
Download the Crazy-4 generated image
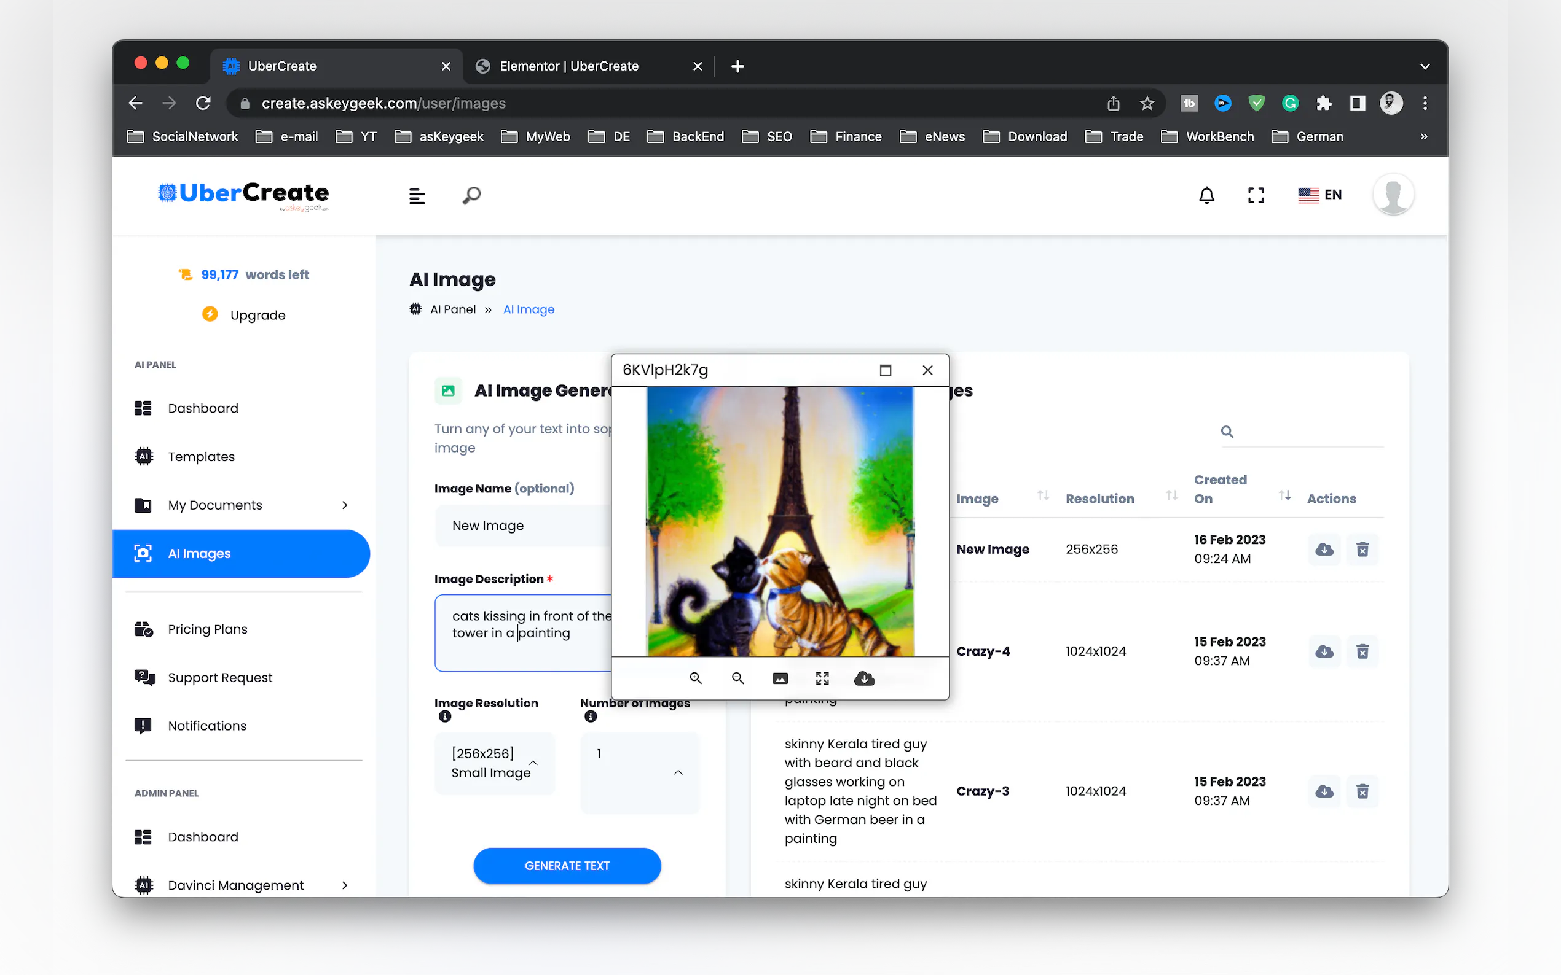pyautogui.click(x=1324, y=651)
